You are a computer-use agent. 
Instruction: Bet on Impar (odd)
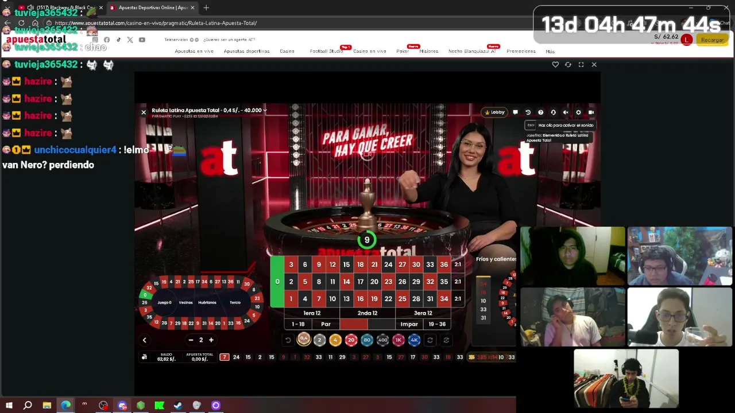click(409, 324)
